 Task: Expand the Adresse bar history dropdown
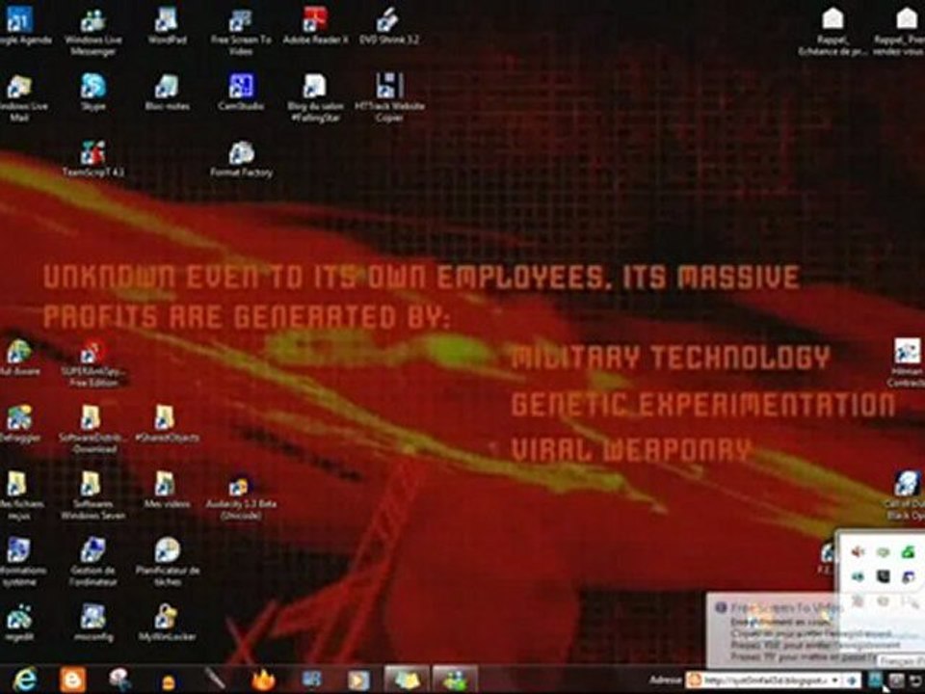[835, 681]
